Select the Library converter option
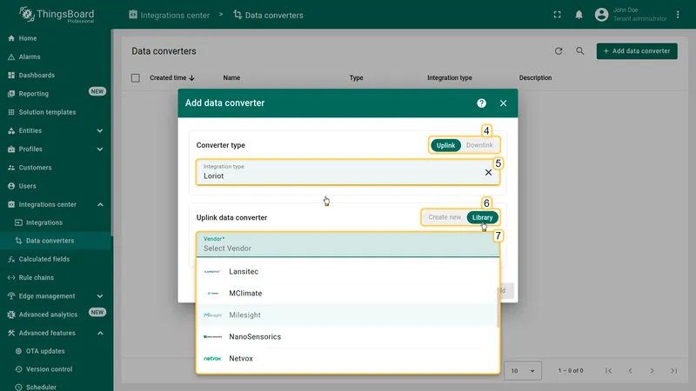This screenshot has height=391, width=696. pos(483,217)
